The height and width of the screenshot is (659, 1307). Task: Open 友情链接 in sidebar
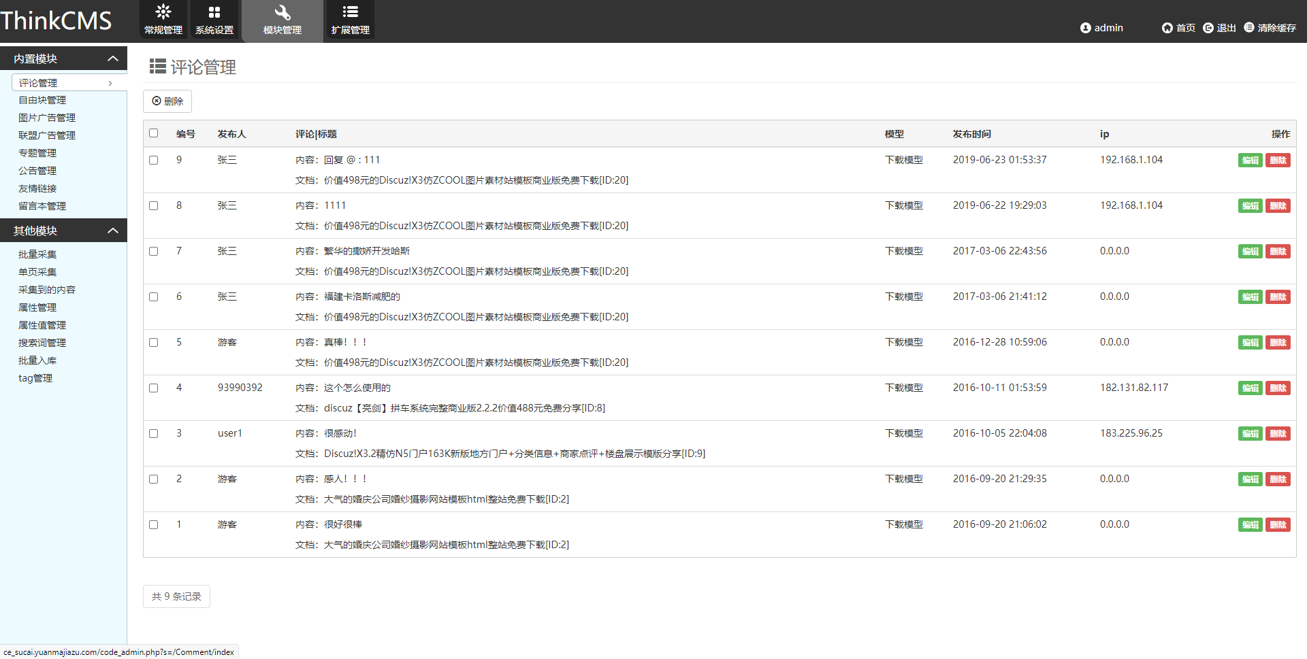pyautogui.click(x=37, y=188)
